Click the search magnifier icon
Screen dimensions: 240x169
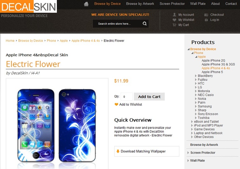click(x=145, y=23)
